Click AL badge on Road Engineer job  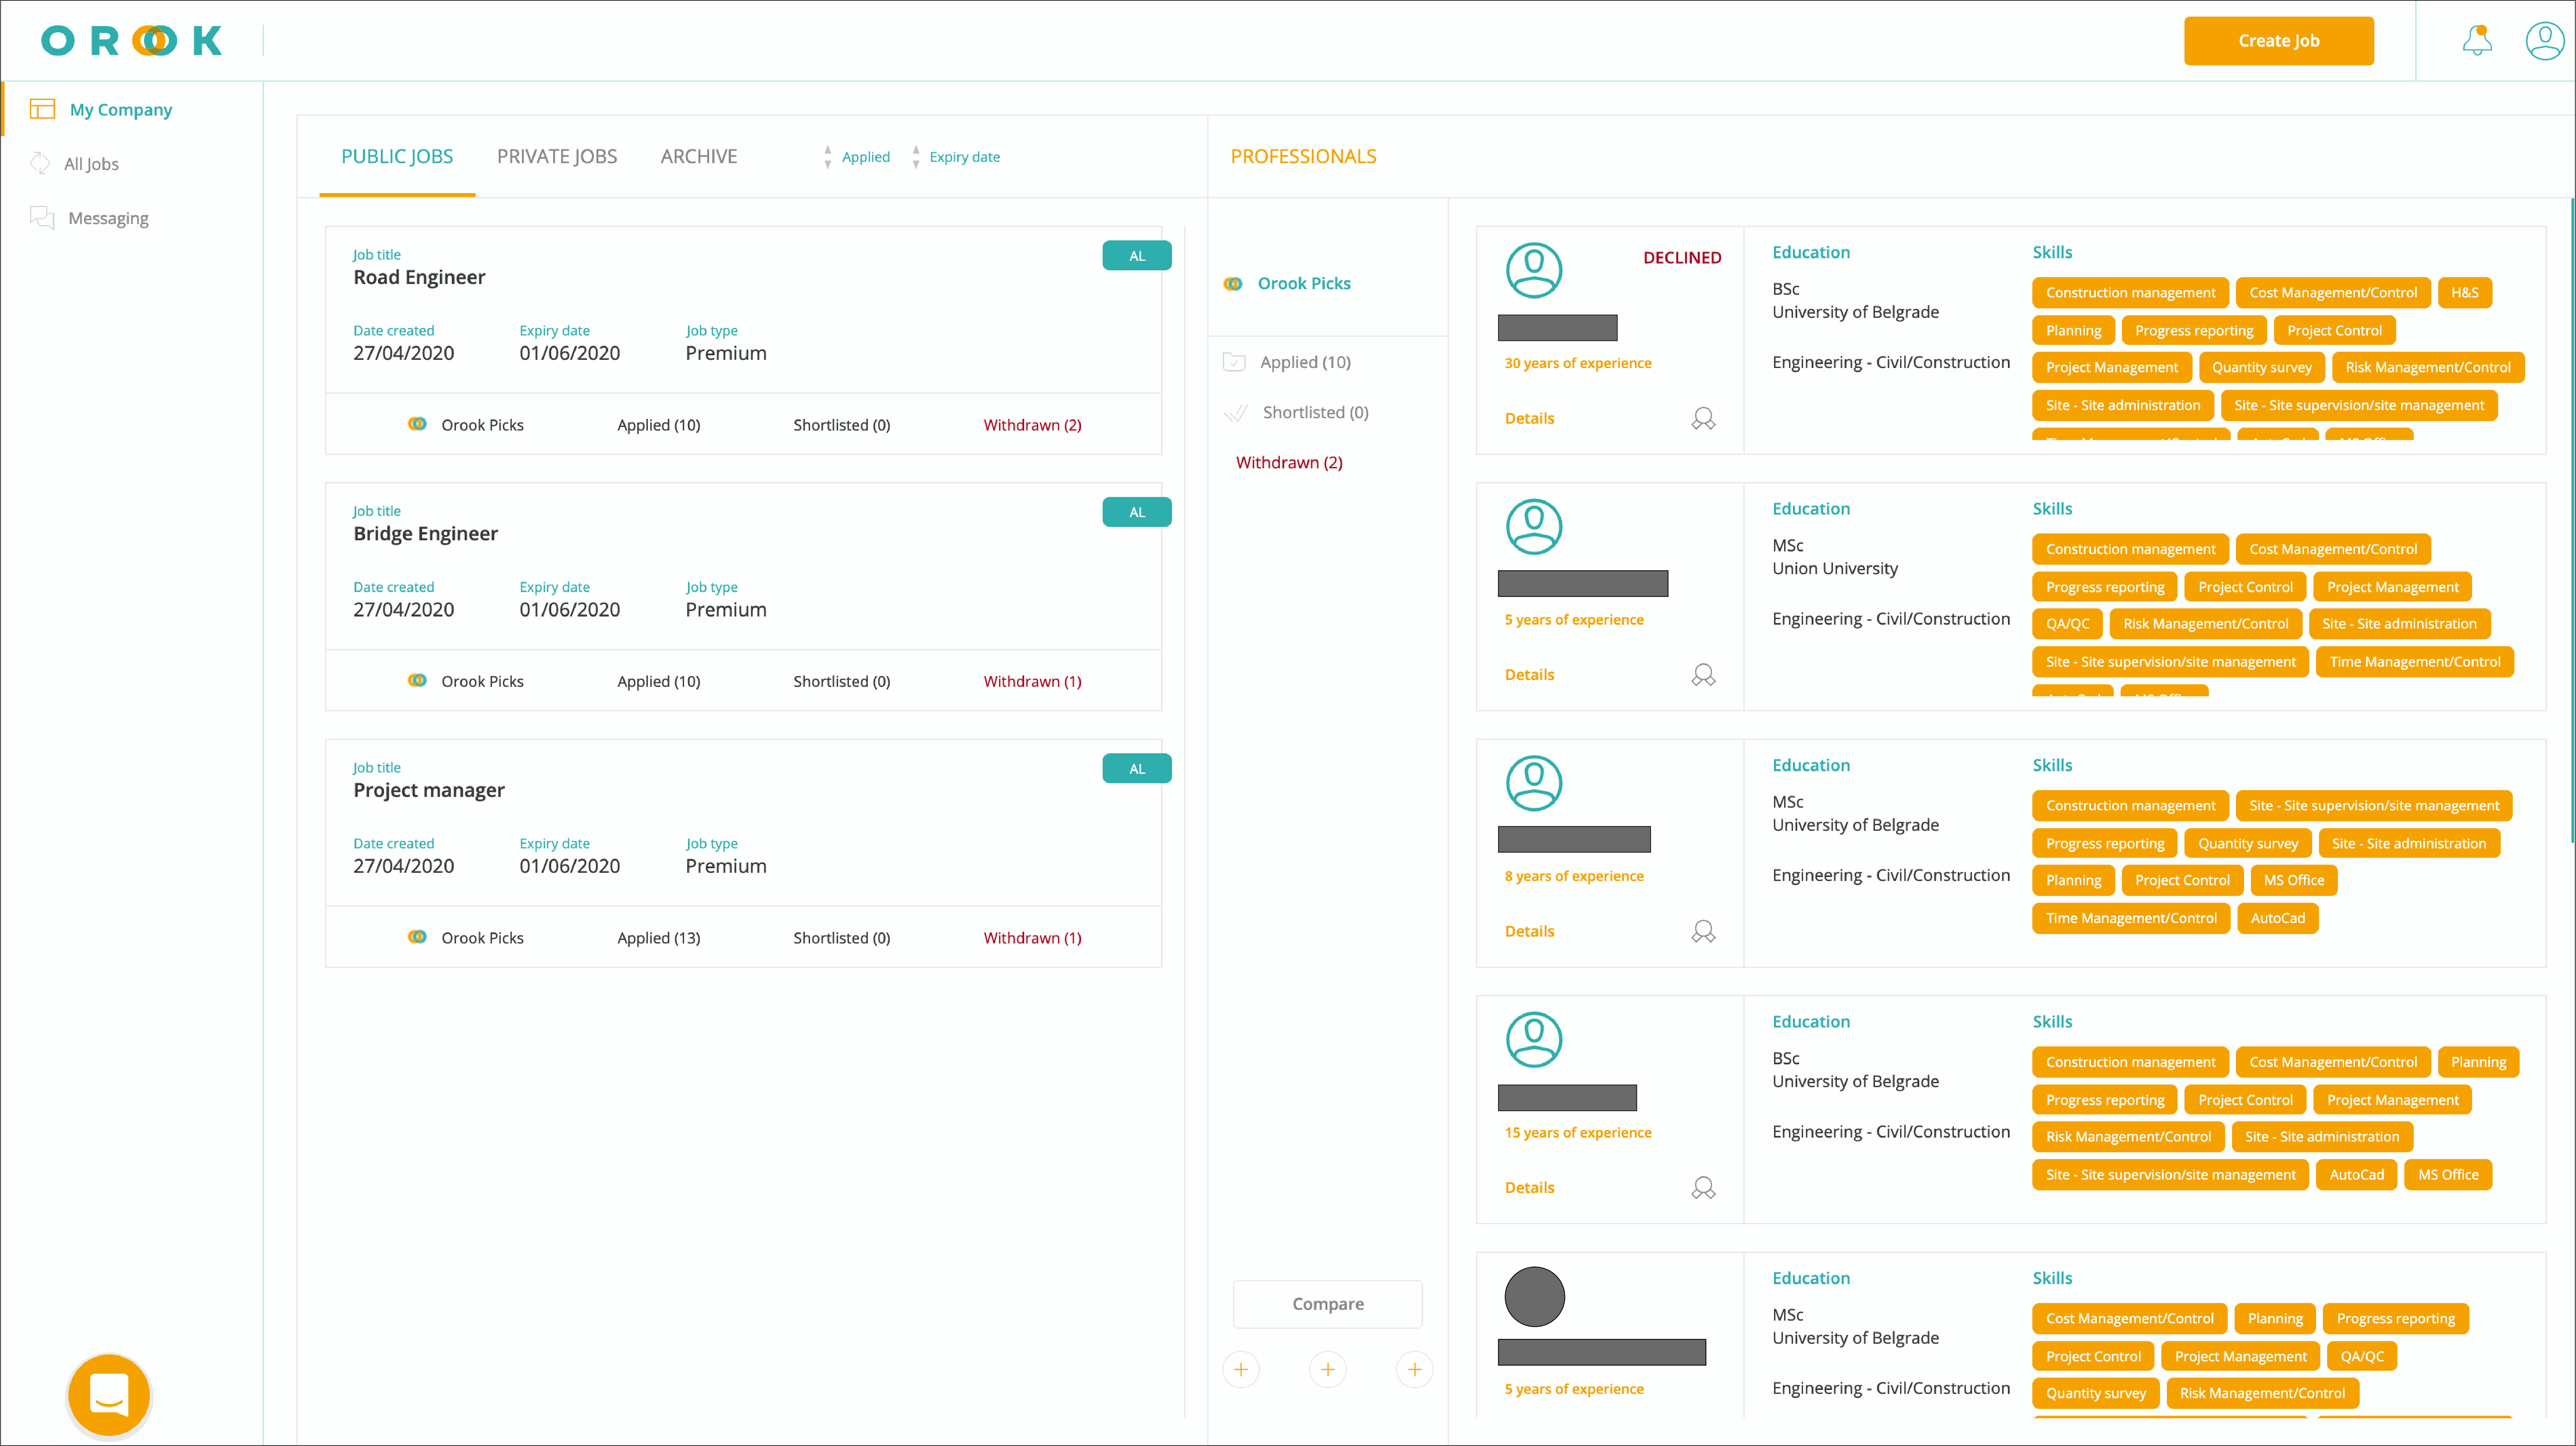(x=1137, y=256)
